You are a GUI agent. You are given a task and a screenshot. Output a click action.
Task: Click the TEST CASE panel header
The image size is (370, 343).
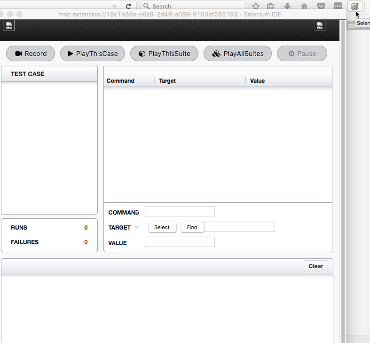(x=49, y=74)
